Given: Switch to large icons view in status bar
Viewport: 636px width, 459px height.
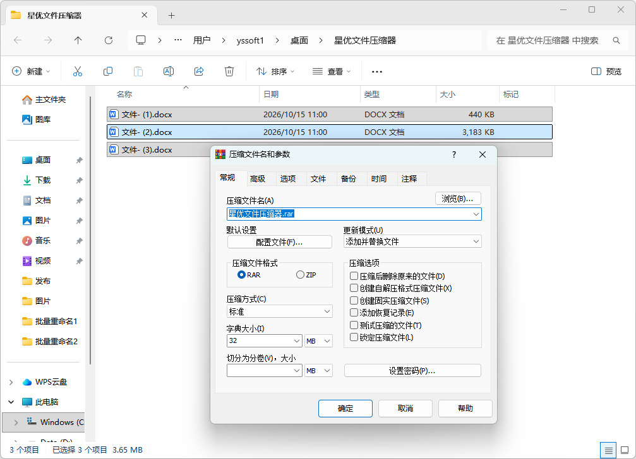Looking at the screenshot, I should coord(625,450).
